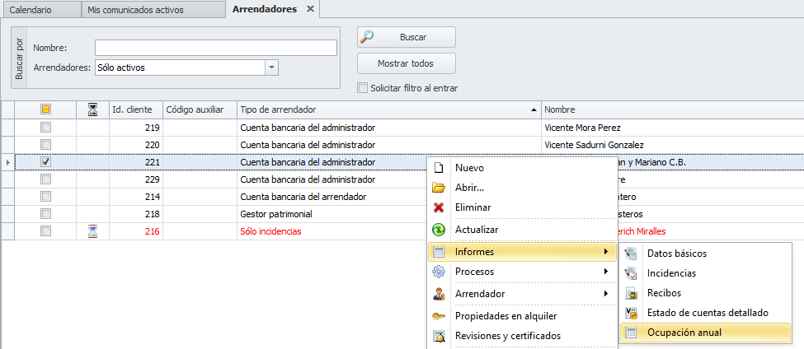
Task: Click the green Actualizar refresh icon
Action: pyautogui.click(x=439, y=230)
